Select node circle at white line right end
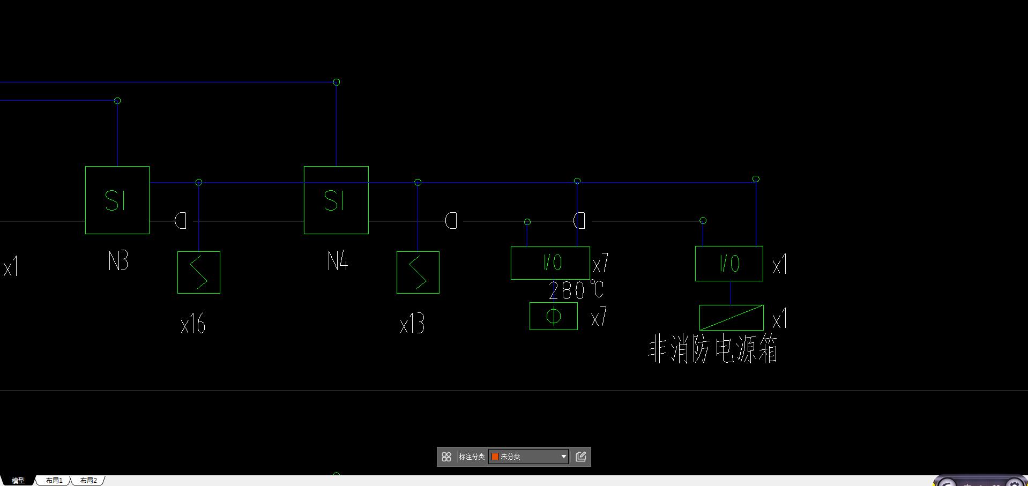The width and height of the screenshot is (1028, 486). [x=703, y=221]
